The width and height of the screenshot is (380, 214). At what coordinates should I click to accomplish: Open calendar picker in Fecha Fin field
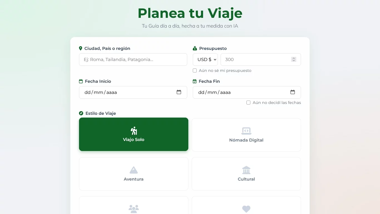click(293, 92)
